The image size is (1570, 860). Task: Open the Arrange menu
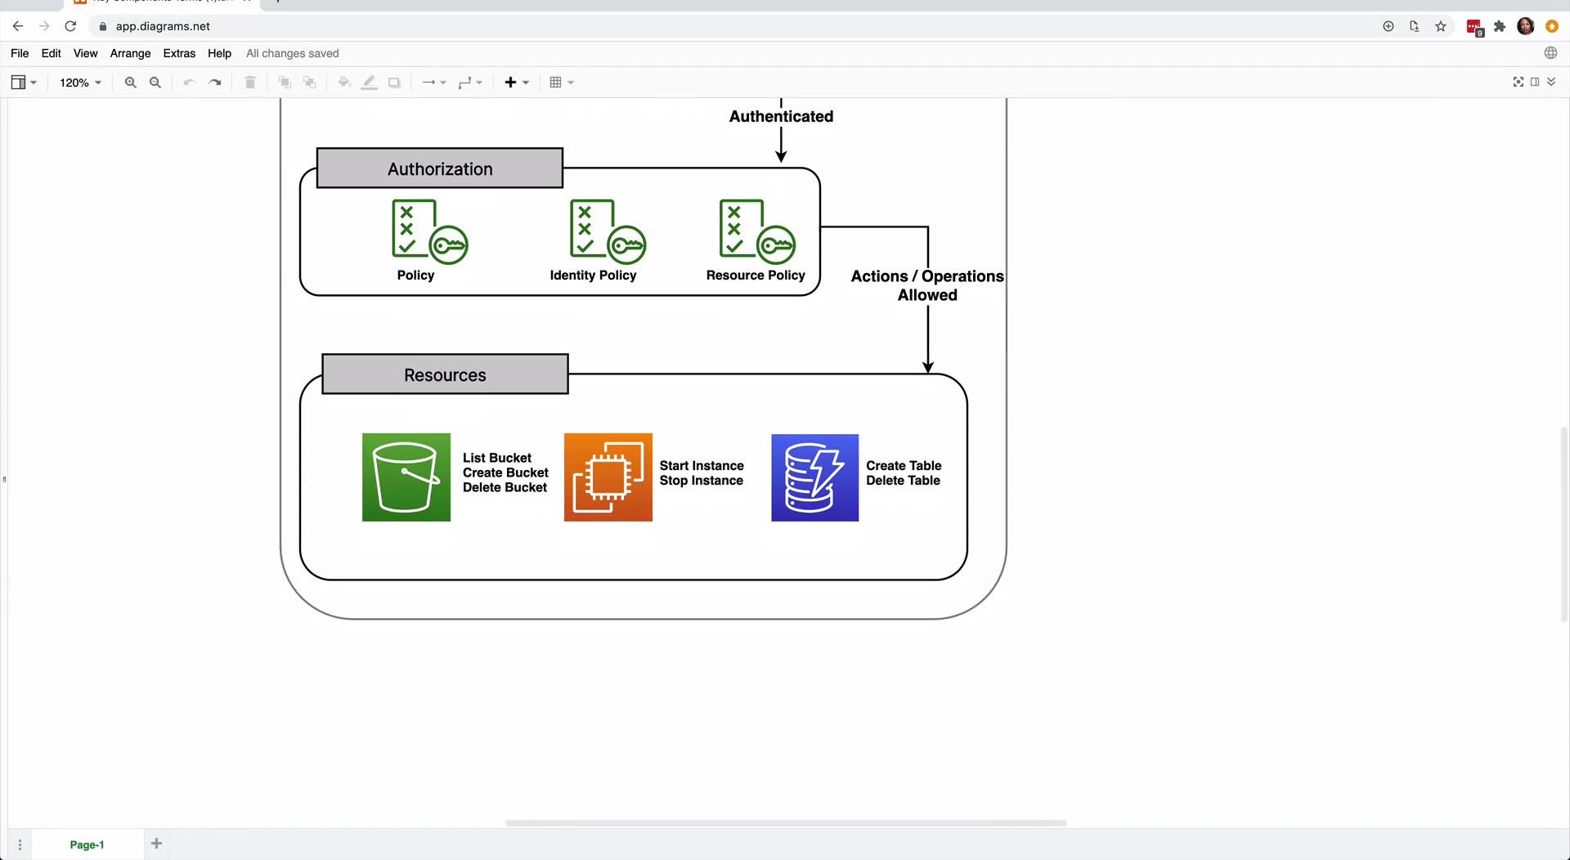tap(130, 53)
